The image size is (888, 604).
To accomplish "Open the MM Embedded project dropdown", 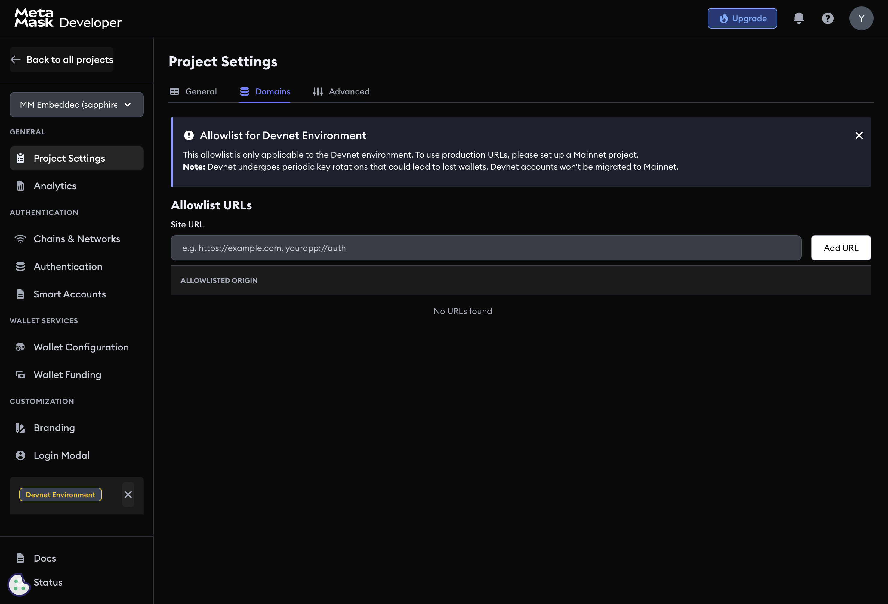I will 76,105.
